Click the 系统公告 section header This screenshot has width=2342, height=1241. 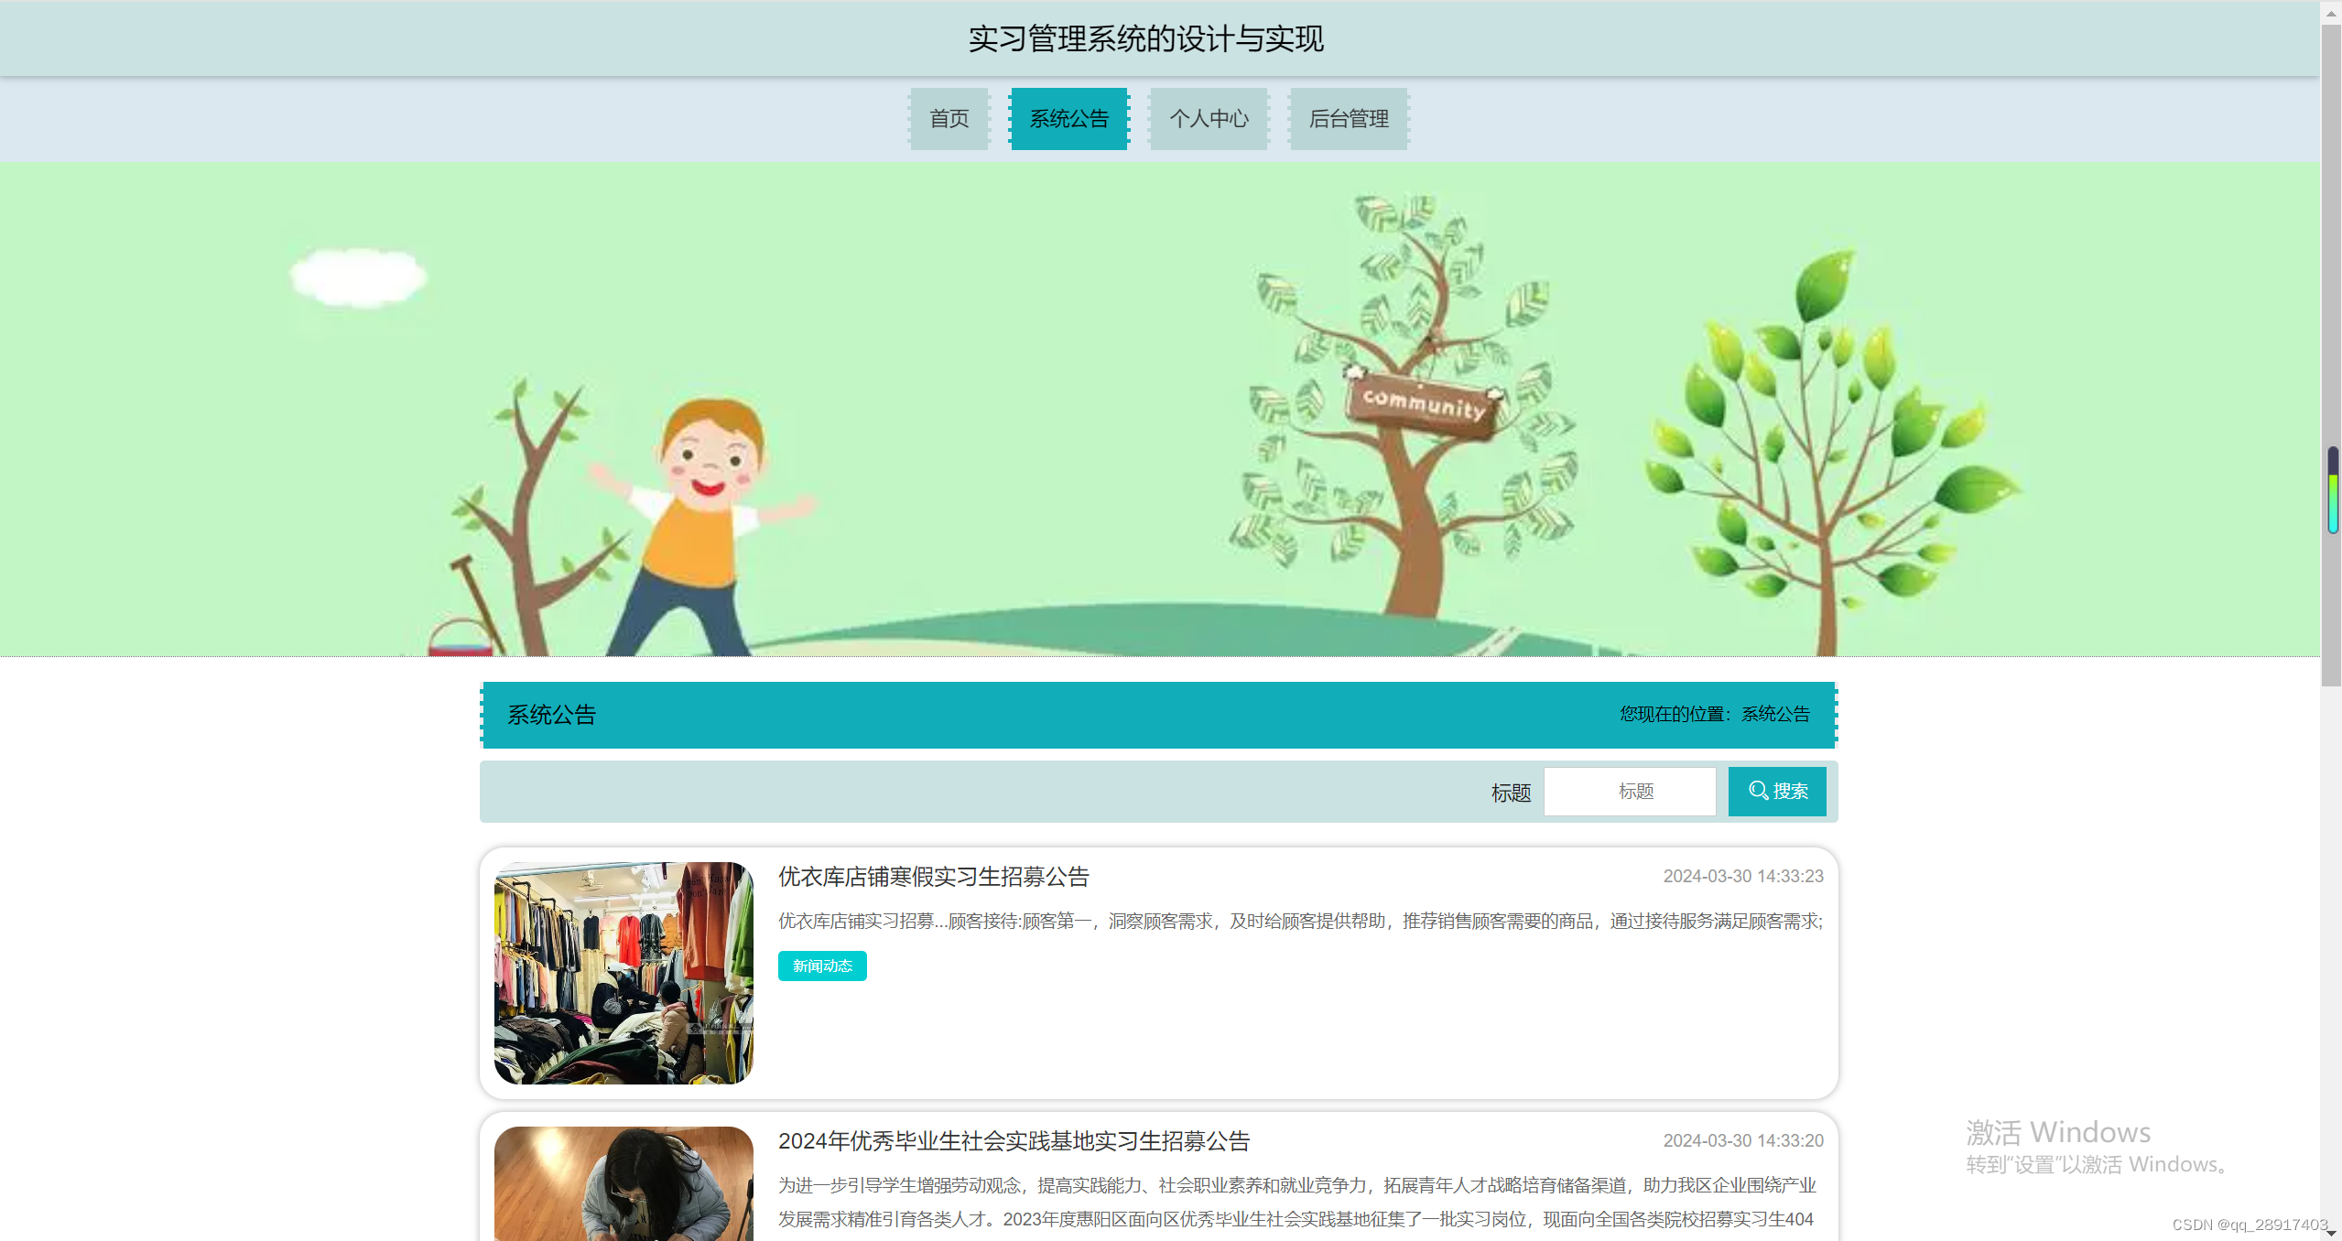coord(552,715)
